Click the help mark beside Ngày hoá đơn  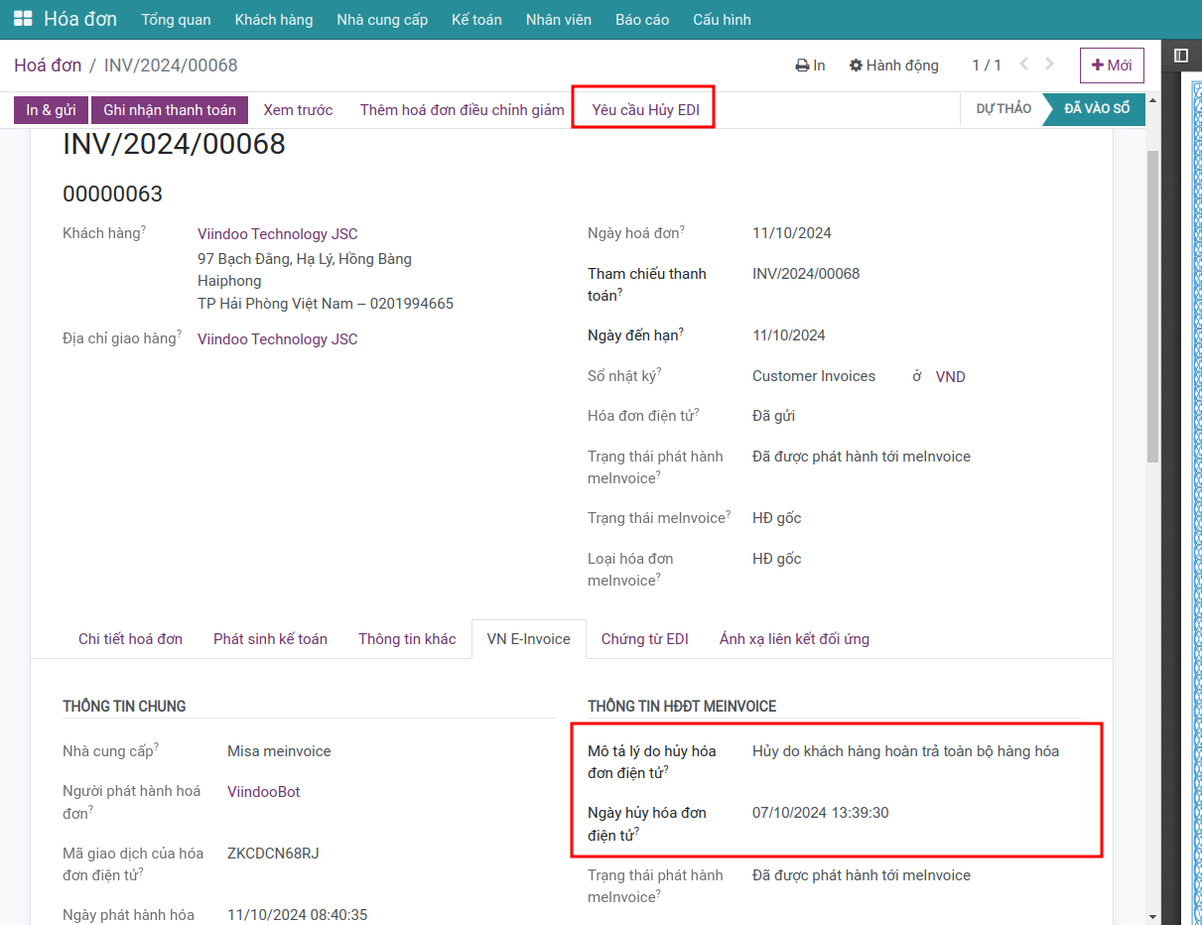(682, 229)
